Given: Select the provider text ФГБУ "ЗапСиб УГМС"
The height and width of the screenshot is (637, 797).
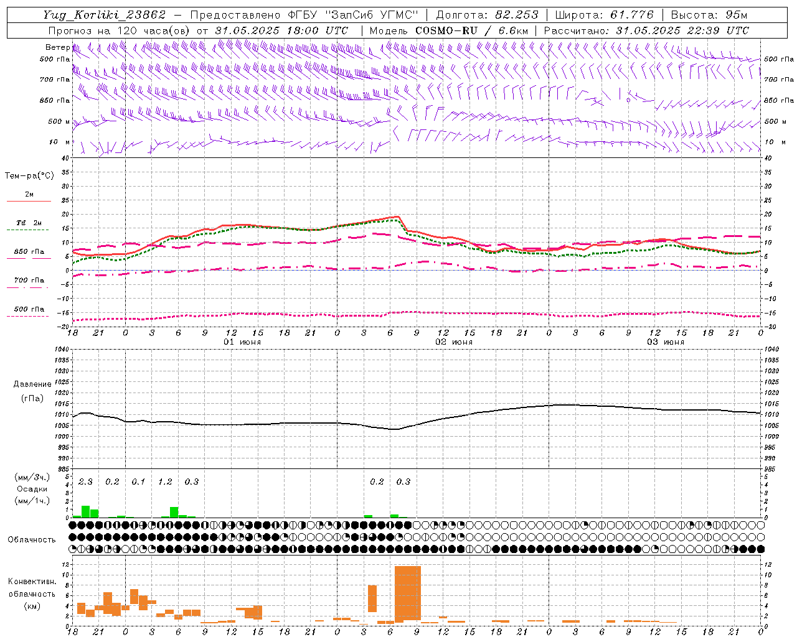Looking at the screenshot, I should 353,15.
